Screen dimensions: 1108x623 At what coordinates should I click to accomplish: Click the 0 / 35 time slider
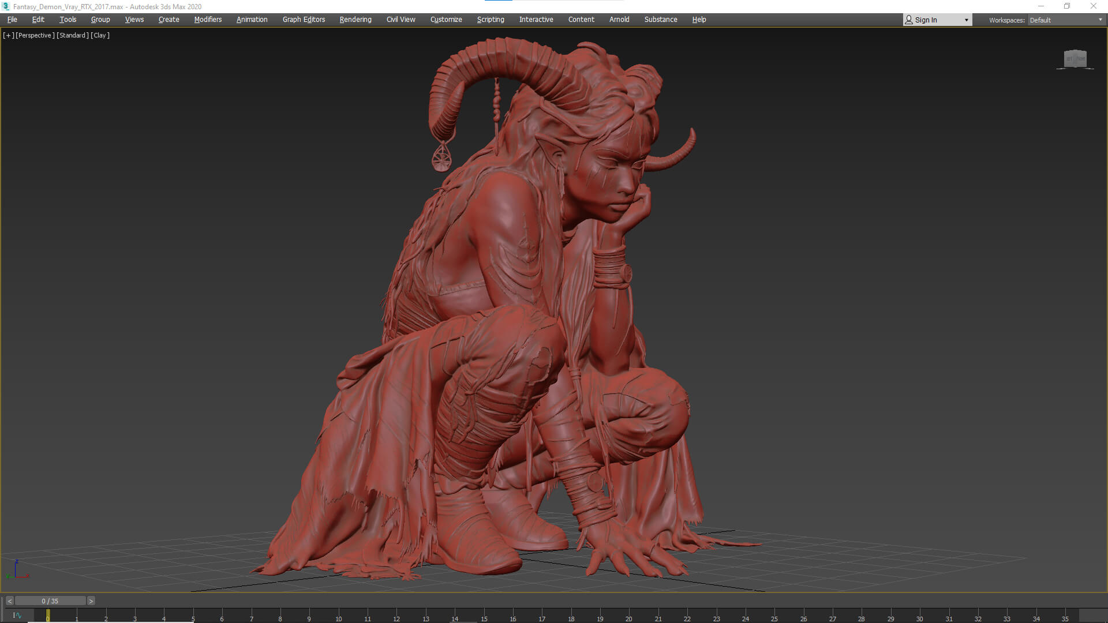50,601
